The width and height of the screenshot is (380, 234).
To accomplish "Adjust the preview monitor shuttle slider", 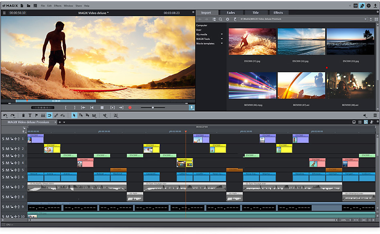I will pos(153,107).
